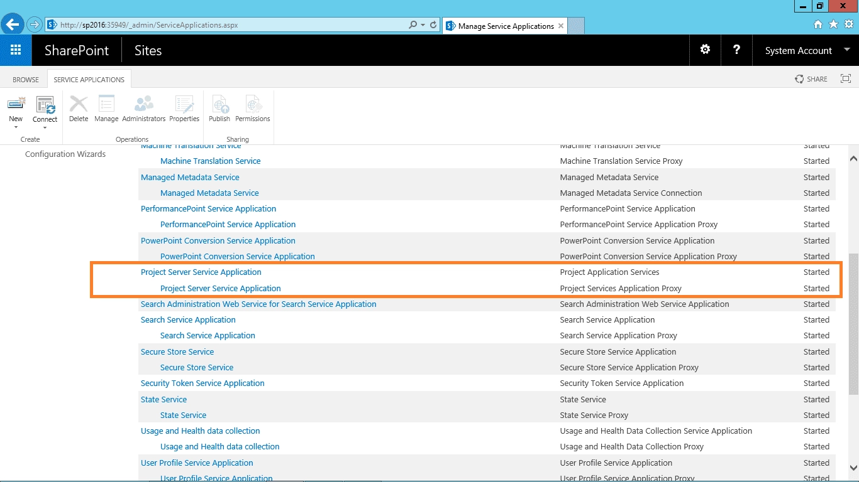This screenshot has width=859, height=482.
Task: Click the browser refresh icon
Action: (x=433, y=25)
